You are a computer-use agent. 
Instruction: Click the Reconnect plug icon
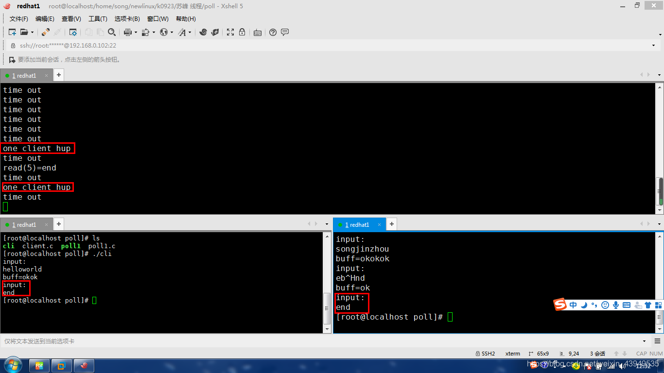(x=46, y=32)
